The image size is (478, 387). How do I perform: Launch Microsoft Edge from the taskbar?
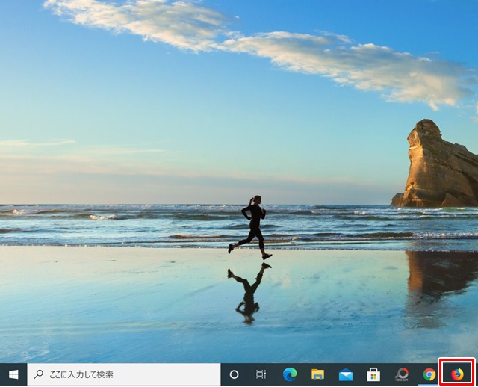290,374
